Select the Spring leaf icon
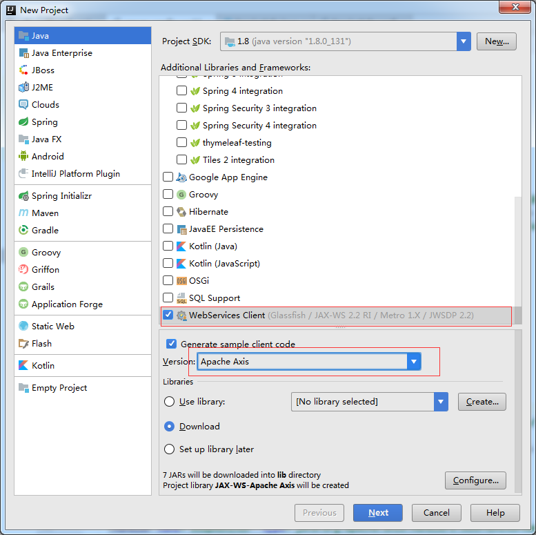 tap(23, 121)
